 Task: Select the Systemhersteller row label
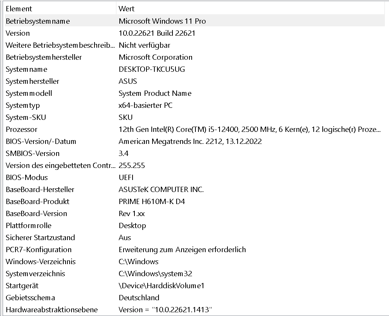[32, 82]
